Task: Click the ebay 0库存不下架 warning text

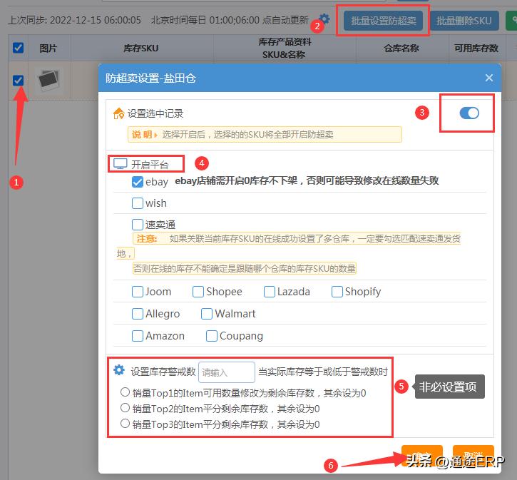Action: coord(307,180)
